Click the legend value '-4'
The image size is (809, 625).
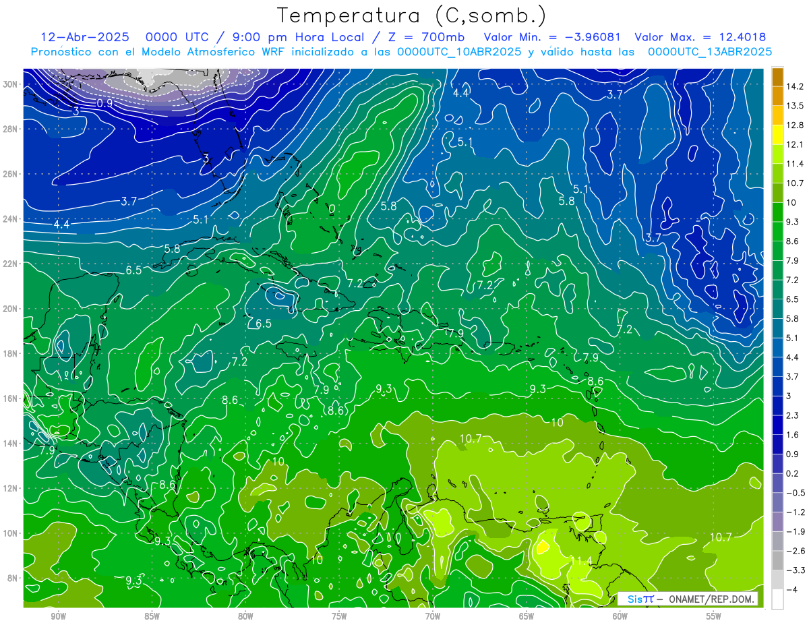click(x=792, y=589)
